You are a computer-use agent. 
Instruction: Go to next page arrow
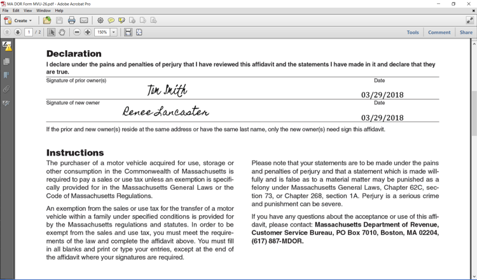point(18,32)
